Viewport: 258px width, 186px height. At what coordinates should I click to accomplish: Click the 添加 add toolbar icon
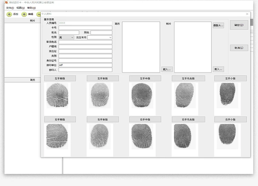9,14
